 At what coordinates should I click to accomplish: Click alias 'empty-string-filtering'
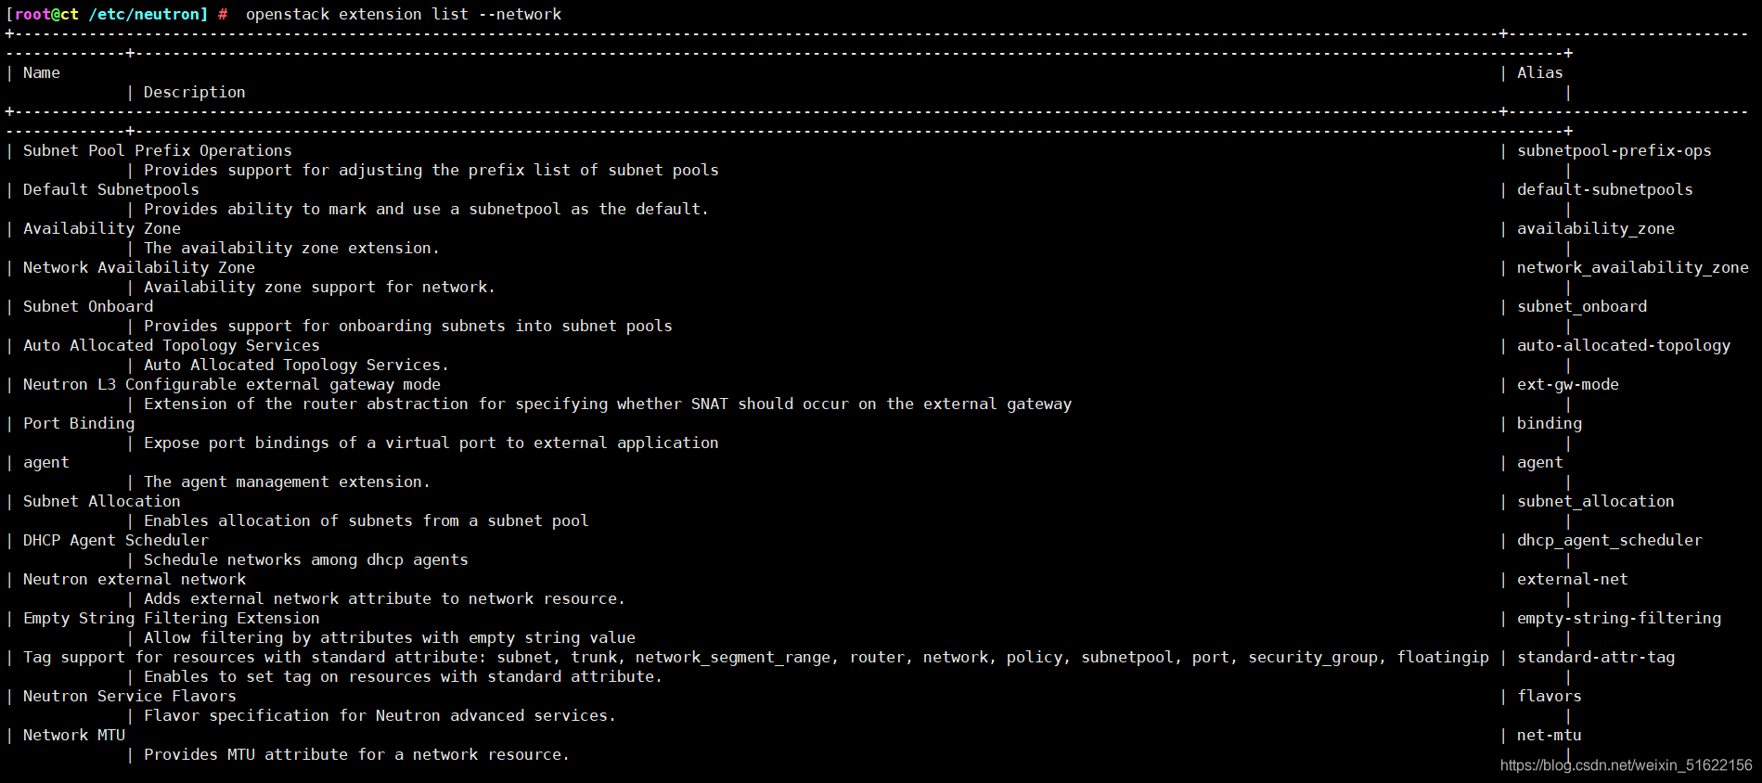(1619, 619)
